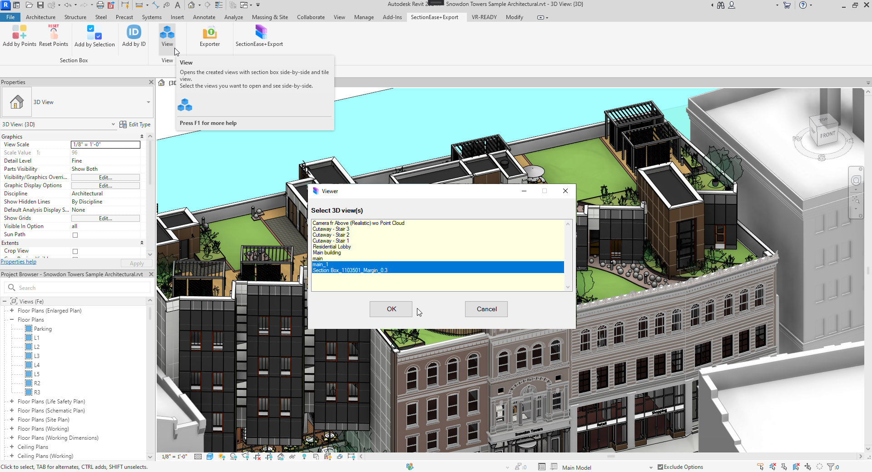The width and height of the screenshot is (872, 472).
Task: Click the Edit Type icon button
Action: tap(135, 124)
